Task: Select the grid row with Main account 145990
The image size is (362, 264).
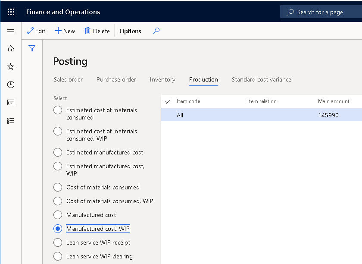Action: click(259, 115)
